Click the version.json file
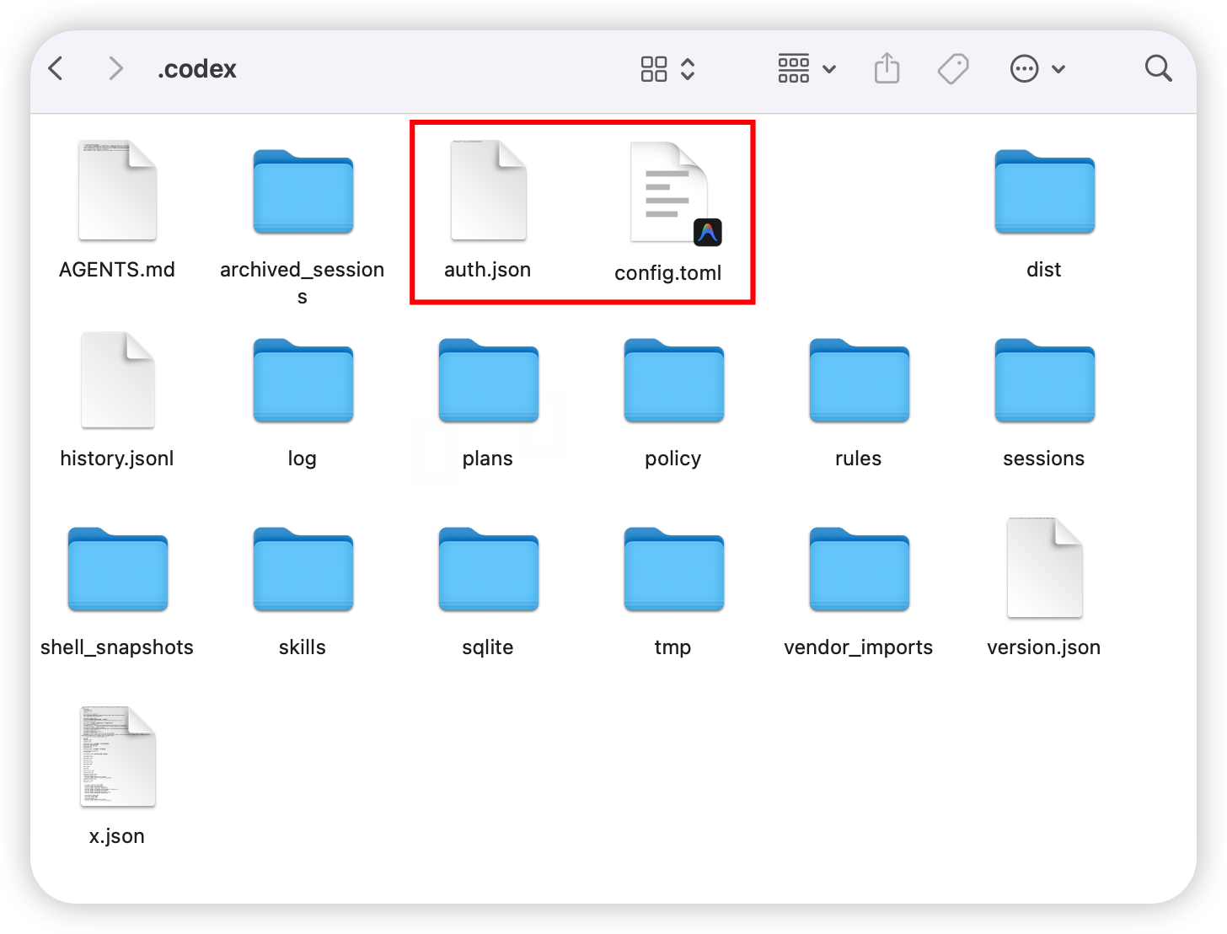The width and height of the screenshot is (1227, 934). pyautogui.click(x=1044, y=568)
